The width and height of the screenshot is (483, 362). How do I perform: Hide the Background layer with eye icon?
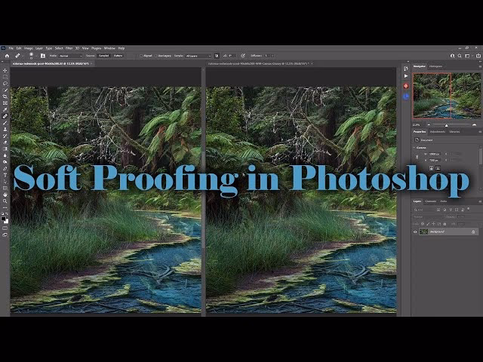[415, 232]
